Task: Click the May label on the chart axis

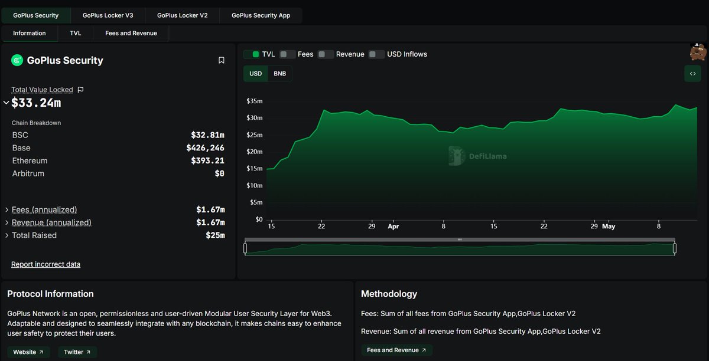Action: pyautogui.click(x=609, y=226)
